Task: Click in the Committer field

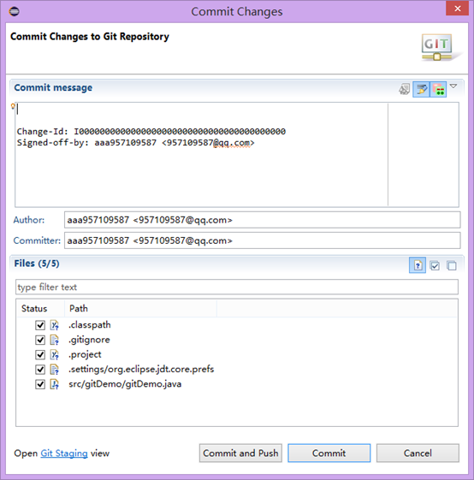Action: [x=262, y=240]
